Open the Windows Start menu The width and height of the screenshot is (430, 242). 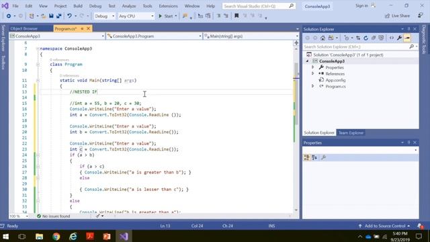click(5, 236)
